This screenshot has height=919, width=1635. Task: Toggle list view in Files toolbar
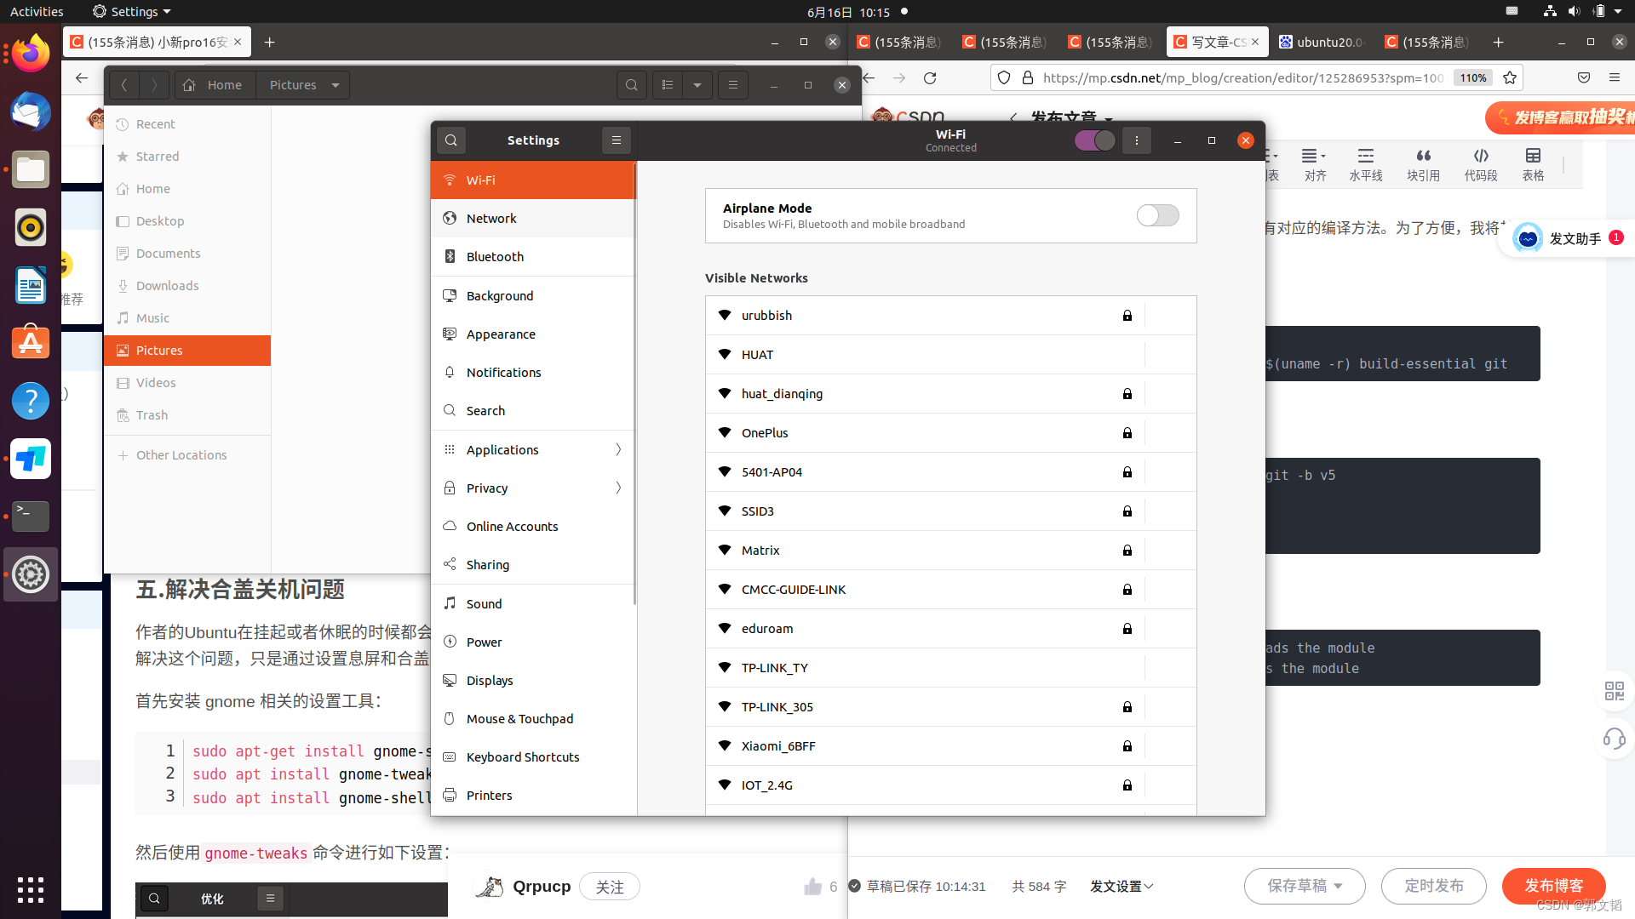click(668, 85)
